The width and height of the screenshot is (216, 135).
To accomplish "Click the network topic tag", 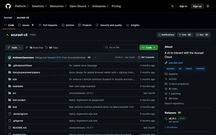I will (200, 69).
